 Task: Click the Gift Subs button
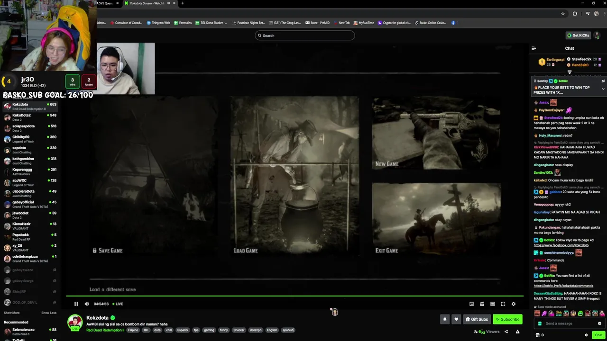coord(476,319)
